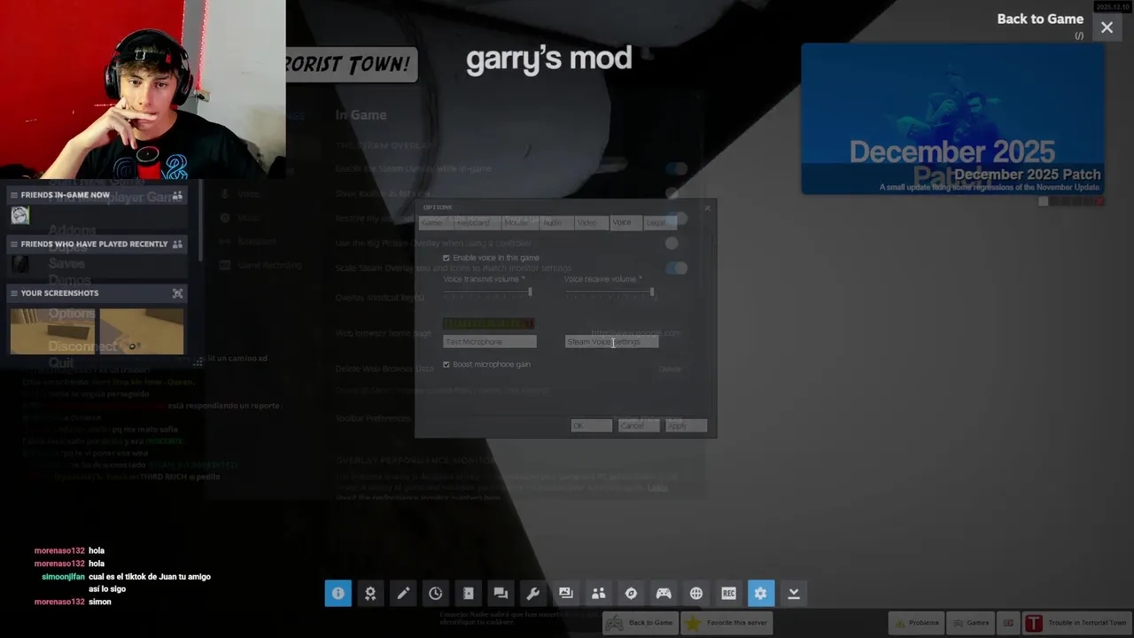Open the controller settings gamepad icon

pyautogui.click(x=664, y=594)
